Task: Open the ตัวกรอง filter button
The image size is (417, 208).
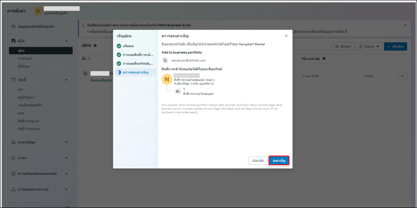Action: [343, 47]
